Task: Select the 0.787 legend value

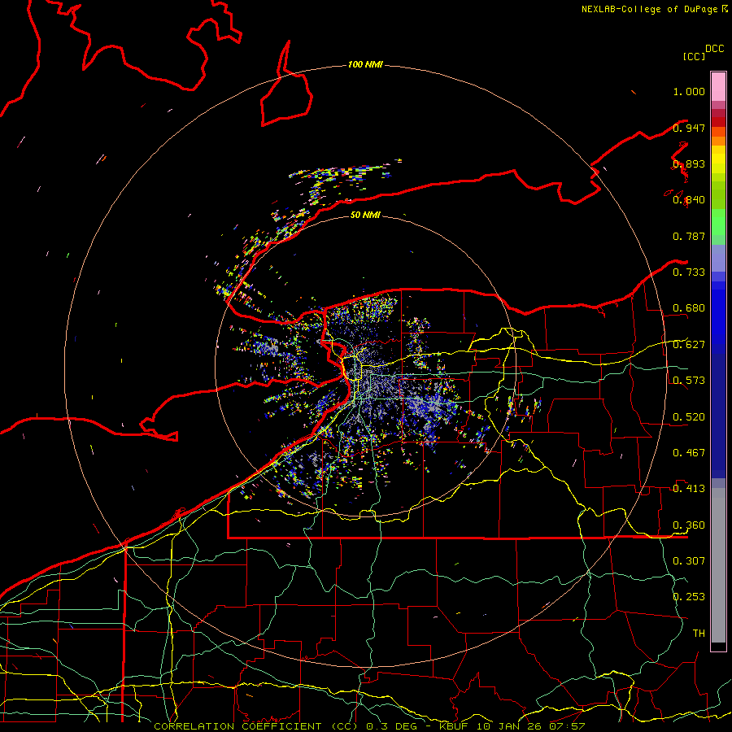Action: click(689, 236)
